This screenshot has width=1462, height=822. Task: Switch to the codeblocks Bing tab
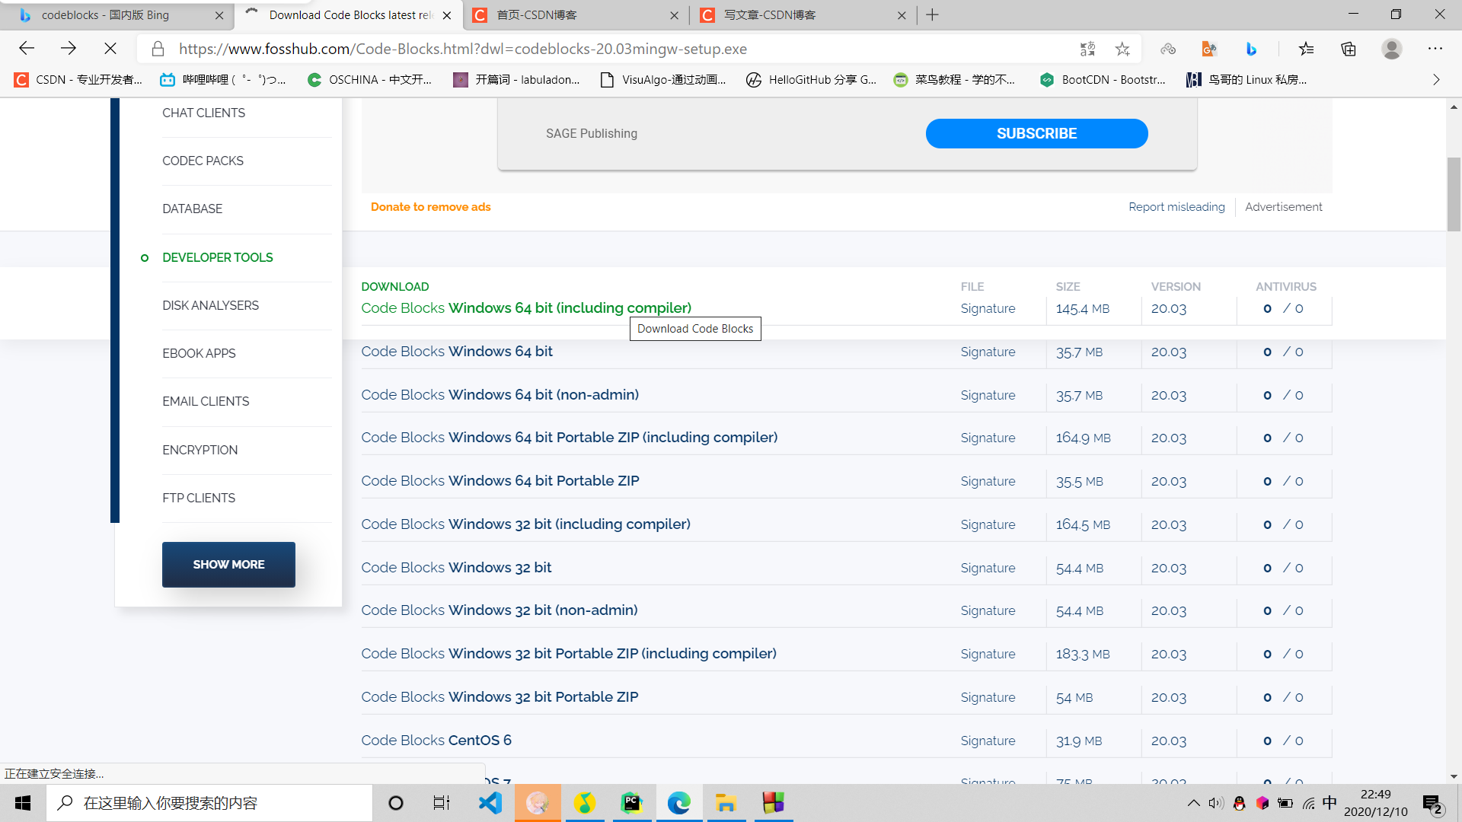107,14
